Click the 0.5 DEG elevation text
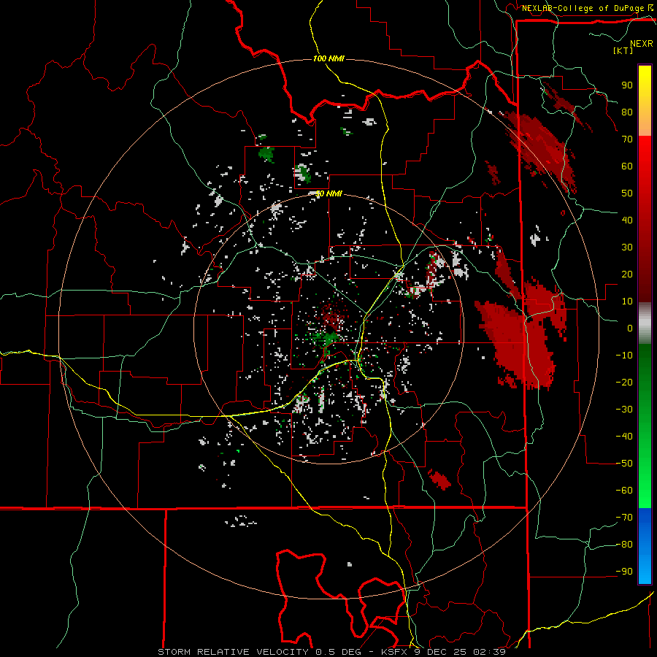 click(x=338, y=652)
